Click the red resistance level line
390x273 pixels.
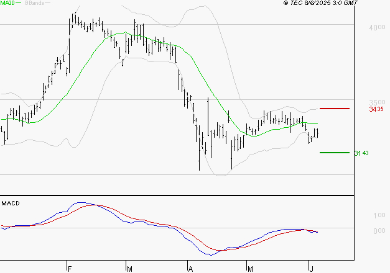pyautogui.click(x=335, y=109)
